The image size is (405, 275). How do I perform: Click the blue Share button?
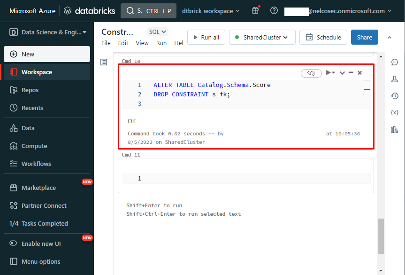(364, 37)
